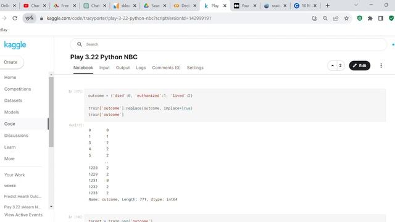Open Datasets in the sidebar

point(13,101)
